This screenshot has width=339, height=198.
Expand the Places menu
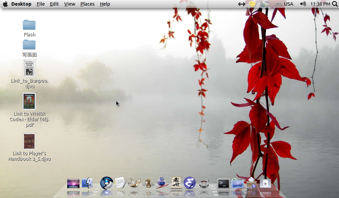click(87, 4)
